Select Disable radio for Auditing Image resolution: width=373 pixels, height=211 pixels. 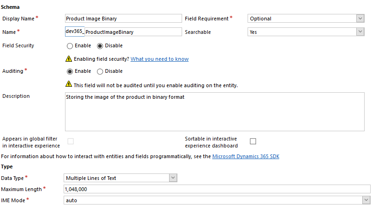coord(100,71)
